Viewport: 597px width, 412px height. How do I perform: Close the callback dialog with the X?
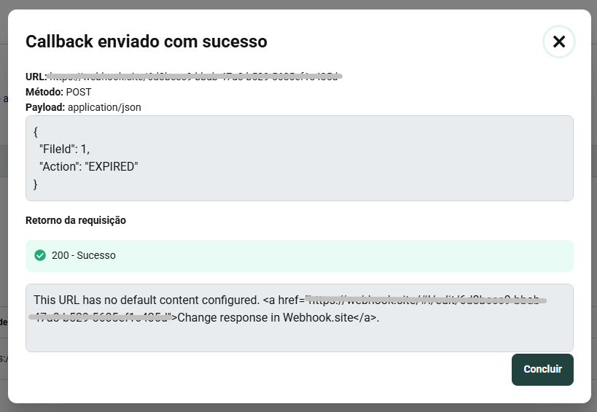559,42
